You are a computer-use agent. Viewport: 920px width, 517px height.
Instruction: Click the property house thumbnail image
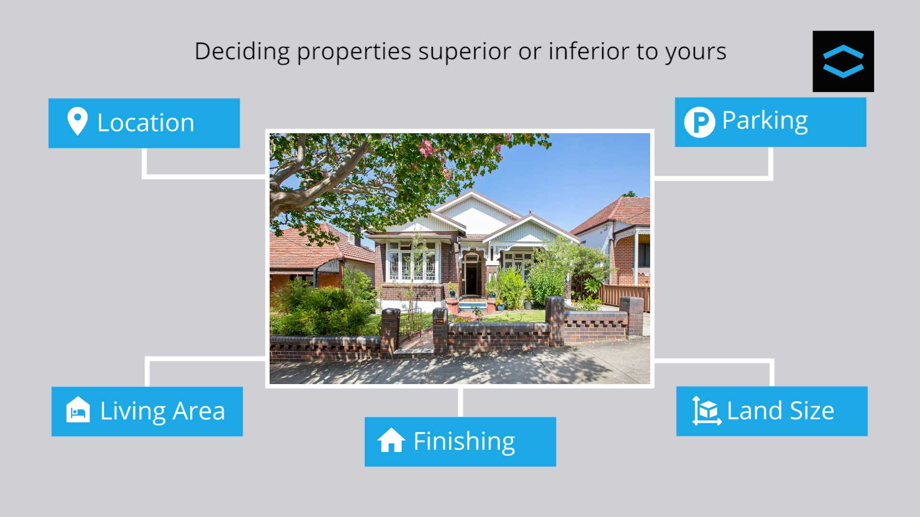point(460,258)
